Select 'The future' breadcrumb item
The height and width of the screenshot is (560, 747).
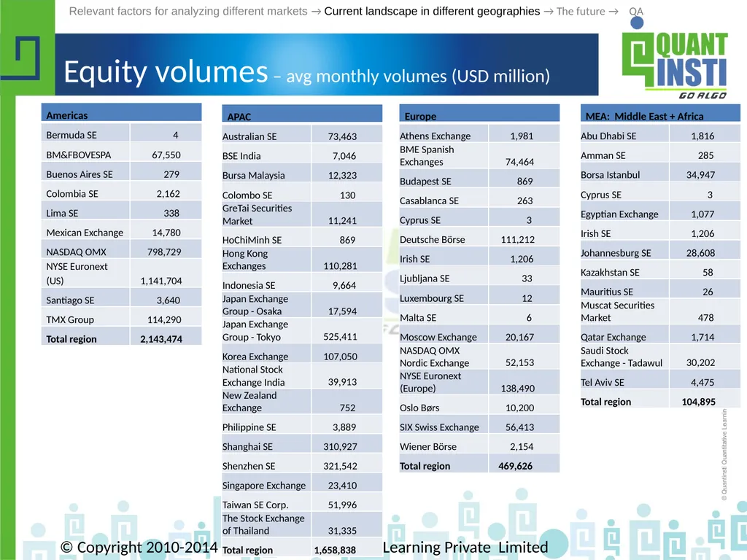(581, 12)
